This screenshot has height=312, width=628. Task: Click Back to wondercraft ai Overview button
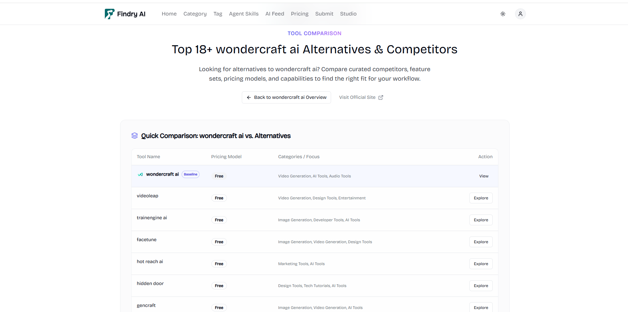tap(286, 97)
